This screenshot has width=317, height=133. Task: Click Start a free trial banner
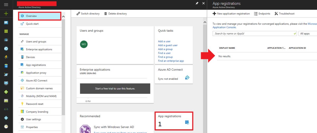click(115, 89)
